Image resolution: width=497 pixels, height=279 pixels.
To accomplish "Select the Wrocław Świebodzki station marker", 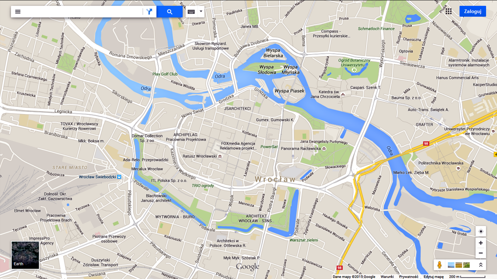I will [x=119, y=177].
